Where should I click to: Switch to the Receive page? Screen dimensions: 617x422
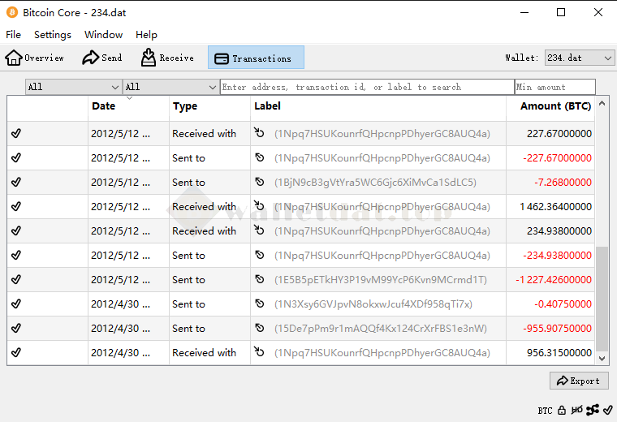click(167, 58)
